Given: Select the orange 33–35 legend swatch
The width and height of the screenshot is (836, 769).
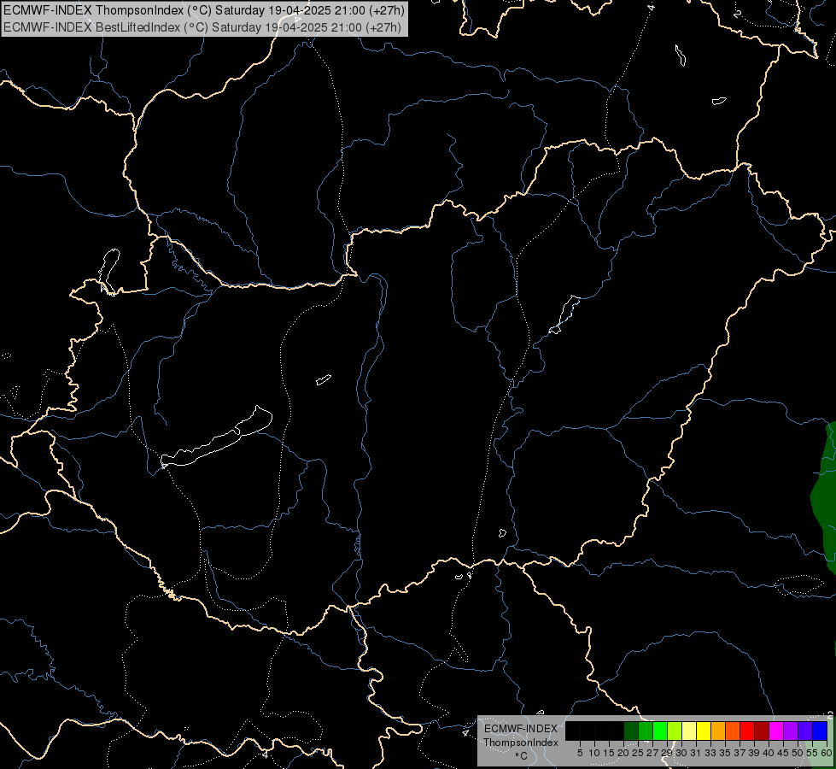Looking at the screenshot, I should (x=718, y=731).
